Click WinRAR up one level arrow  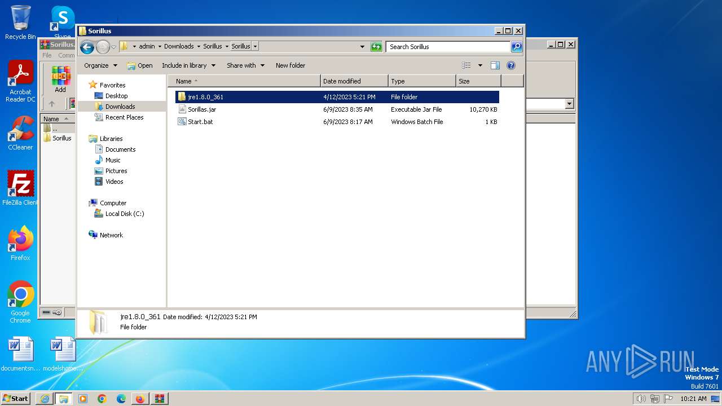(52, 104)
